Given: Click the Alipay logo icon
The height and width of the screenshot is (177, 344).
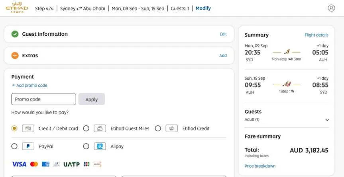Looking at the screenshot, I should coord(100,146).
